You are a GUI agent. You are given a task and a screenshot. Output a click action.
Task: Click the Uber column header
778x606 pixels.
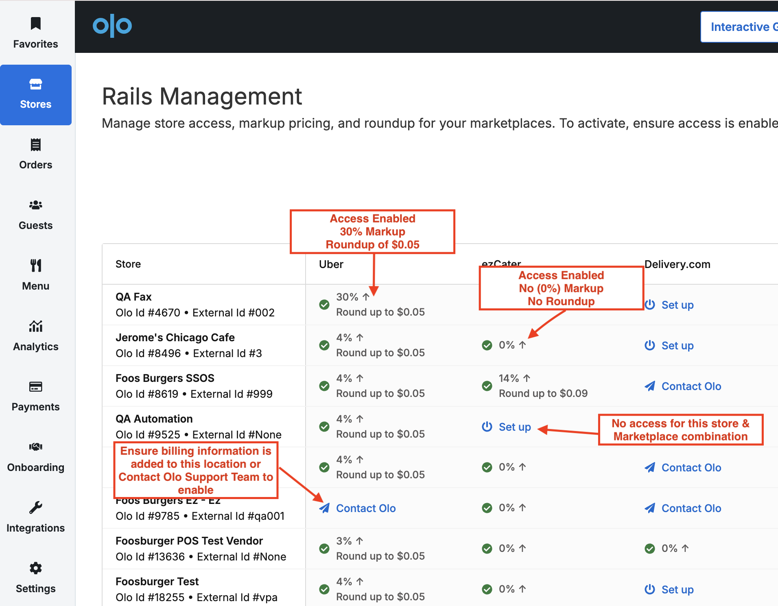tap(331, 264)
